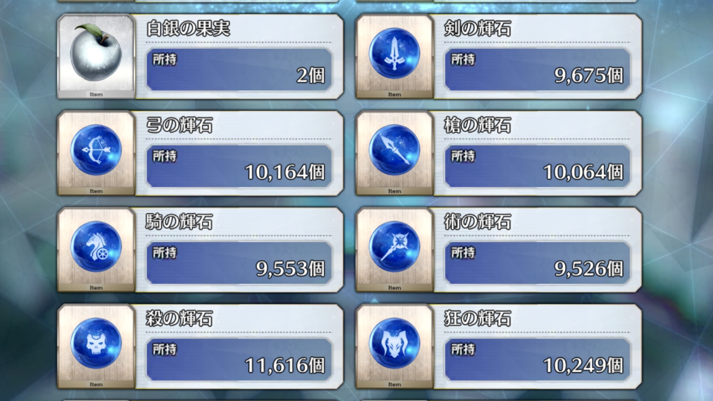Select the 9,675個 owned count bar
Viewport: 713px width, 401px height.
pos(537,70)
